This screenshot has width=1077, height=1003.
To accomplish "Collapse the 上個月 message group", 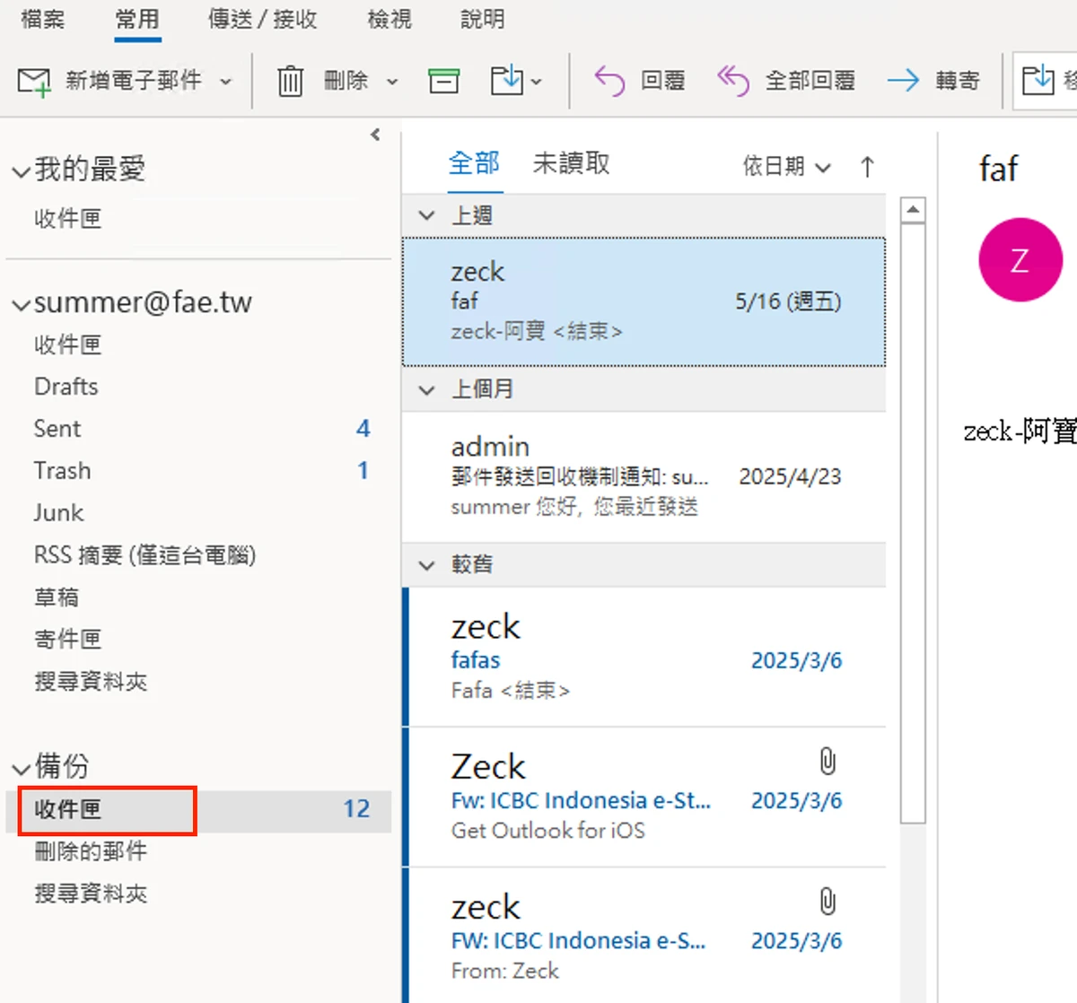I will tap(427, 389).
